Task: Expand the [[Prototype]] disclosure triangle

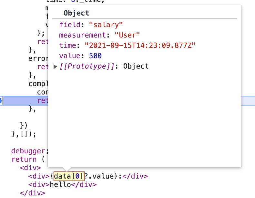Action: (55, 67)
